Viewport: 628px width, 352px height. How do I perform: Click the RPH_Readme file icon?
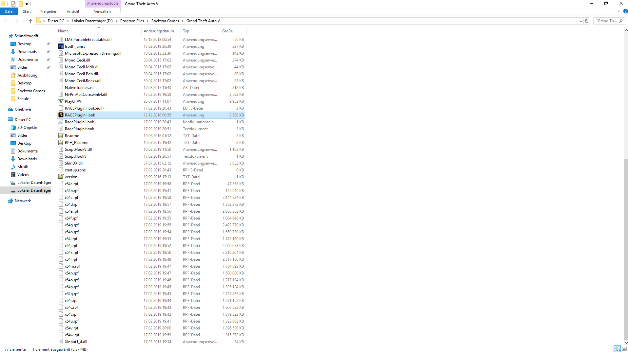coord(61,143)
